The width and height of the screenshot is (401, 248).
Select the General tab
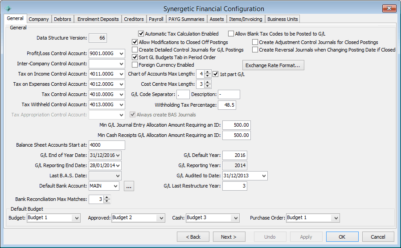(x=15, y=18)
